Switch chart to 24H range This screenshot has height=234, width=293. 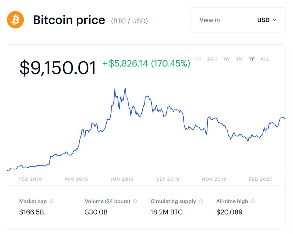212,59
